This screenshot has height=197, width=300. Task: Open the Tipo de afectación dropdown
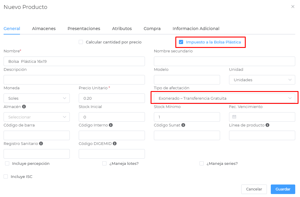click(225, 98)
